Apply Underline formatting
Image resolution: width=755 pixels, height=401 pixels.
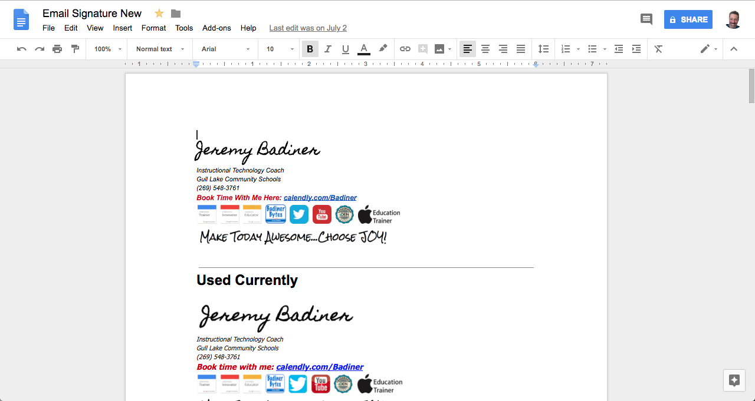[346, 49]
